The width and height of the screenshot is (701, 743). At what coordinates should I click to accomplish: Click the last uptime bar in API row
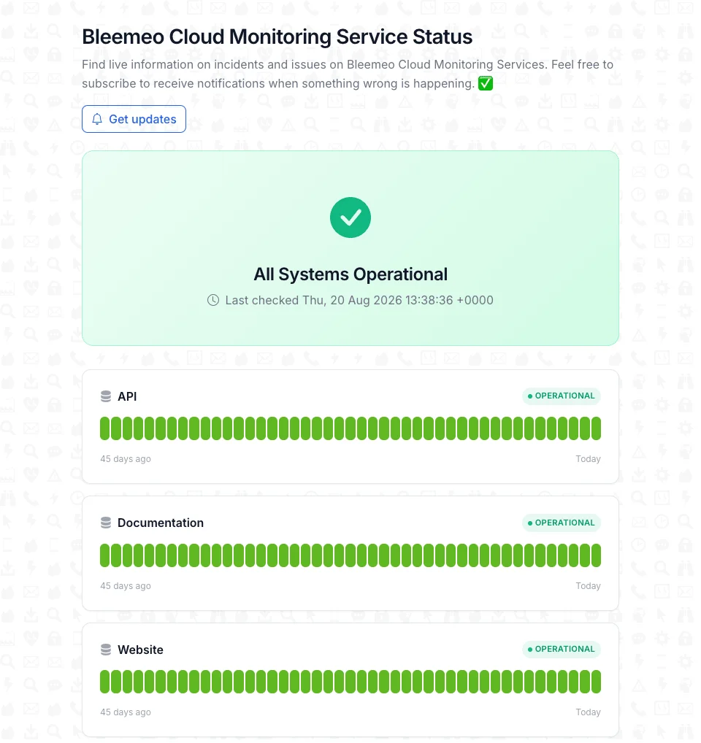pos(597,429)
